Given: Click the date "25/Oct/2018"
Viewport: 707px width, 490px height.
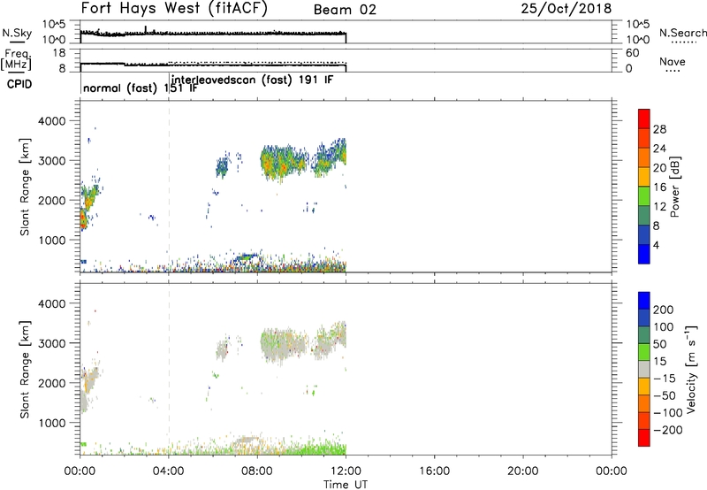Looking at the screenshot, I should (x=566, y=9).
